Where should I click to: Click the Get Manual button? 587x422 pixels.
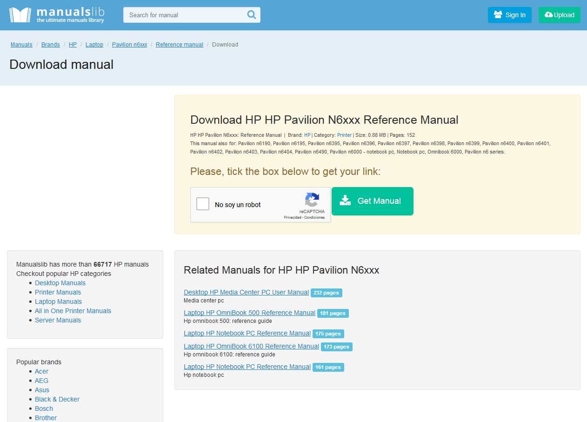point(373,201)
